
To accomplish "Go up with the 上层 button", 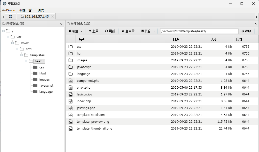I will 93,31.
